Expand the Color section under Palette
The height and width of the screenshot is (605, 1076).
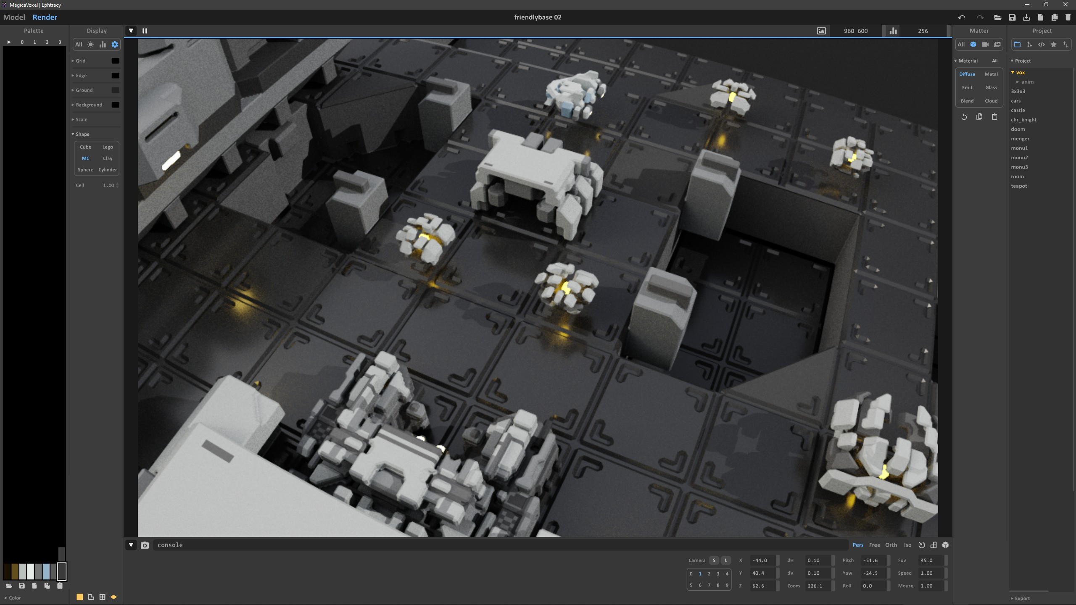pyautogui.click(x=13, y=598)
